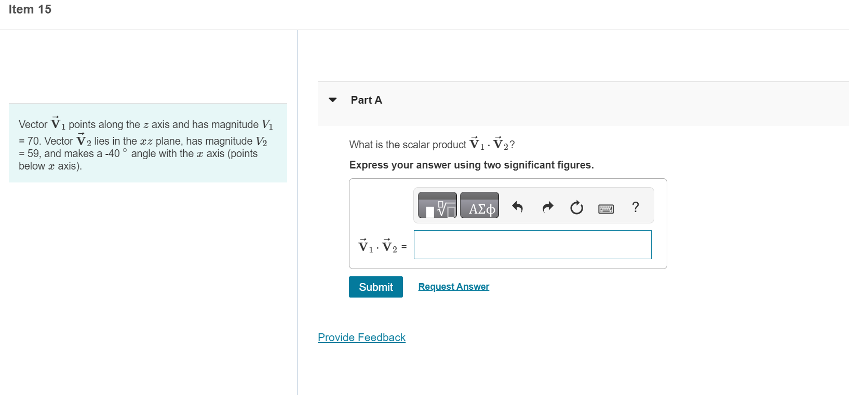This screenshot has width=849, height=395.
Task: Submit your answer
Action: 375,287
